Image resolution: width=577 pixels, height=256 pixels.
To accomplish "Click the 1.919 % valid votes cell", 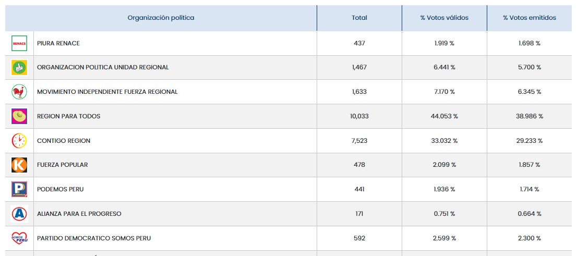I will 444,43.
